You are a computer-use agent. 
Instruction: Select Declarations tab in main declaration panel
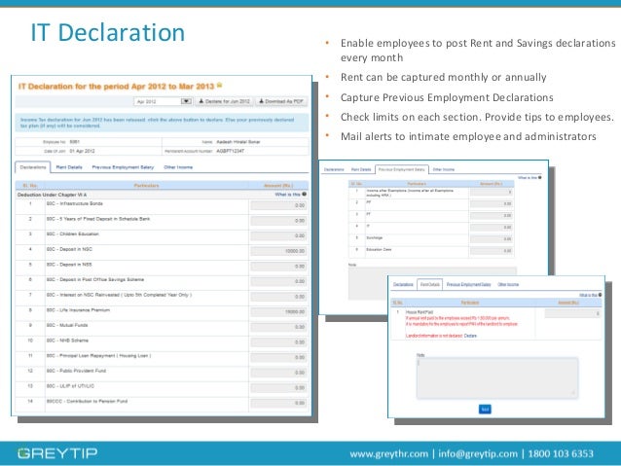click(x=33, y=167)
